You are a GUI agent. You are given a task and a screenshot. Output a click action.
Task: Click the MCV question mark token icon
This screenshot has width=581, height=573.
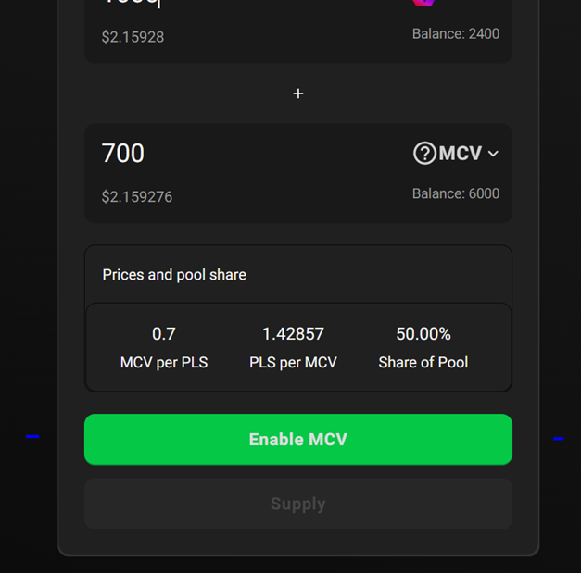coord(424,153)
